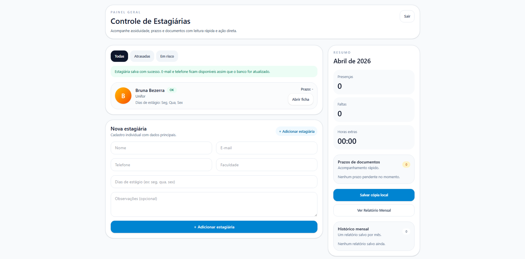Click the Adicionar estagiária link near the form title

296,131
